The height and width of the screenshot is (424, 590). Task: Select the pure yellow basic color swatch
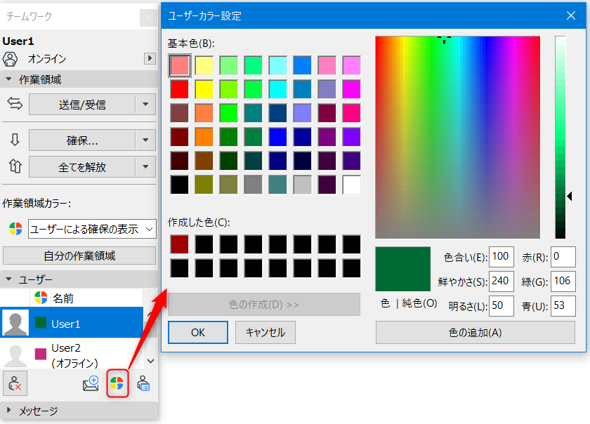pyautogui.click(x=204, y=90)
